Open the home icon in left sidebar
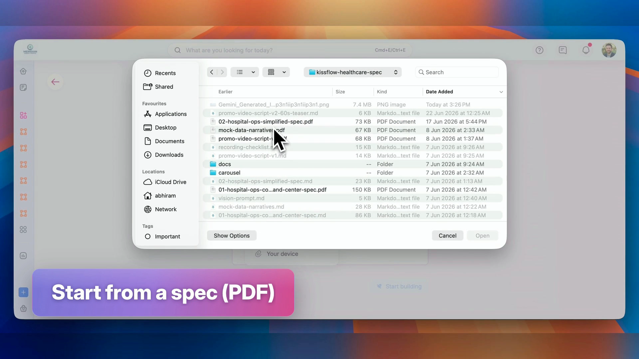639x359 pixels. [x=23, y=71]
